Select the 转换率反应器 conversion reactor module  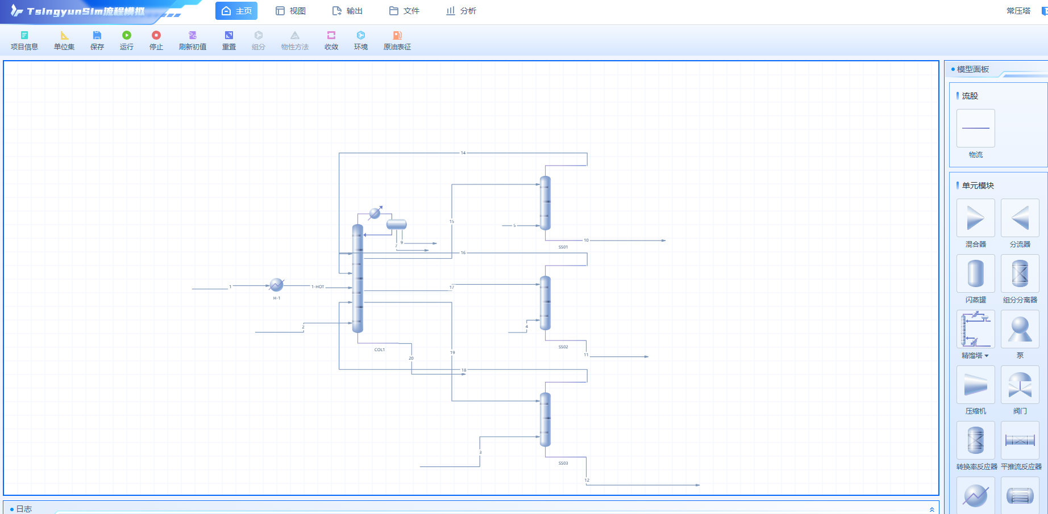[976, 440]
